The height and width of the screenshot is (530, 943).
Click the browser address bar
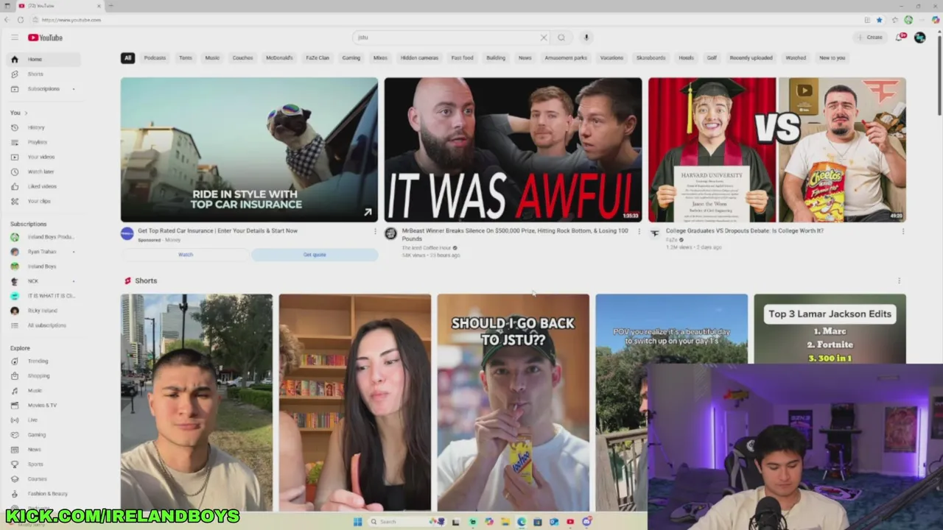pos(442,20)
